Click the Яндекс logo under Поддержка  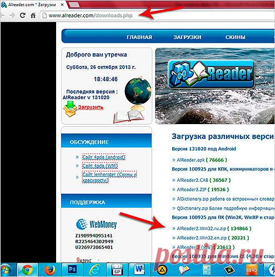point(84,260)
